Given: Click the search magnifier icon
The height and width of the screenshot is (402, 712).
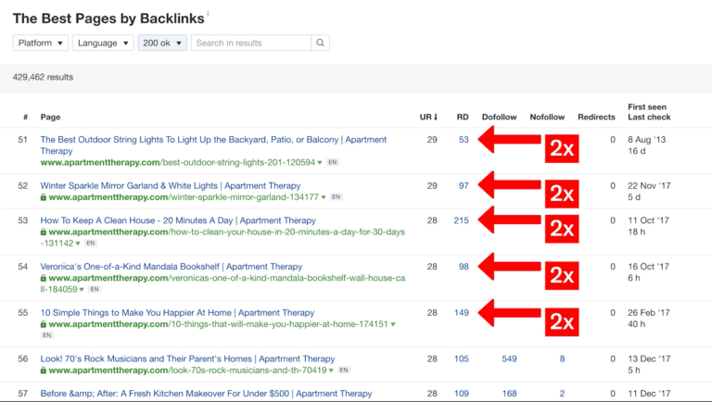Looking at the screenshot, I should pyautogui.click(x=320, y=43).
